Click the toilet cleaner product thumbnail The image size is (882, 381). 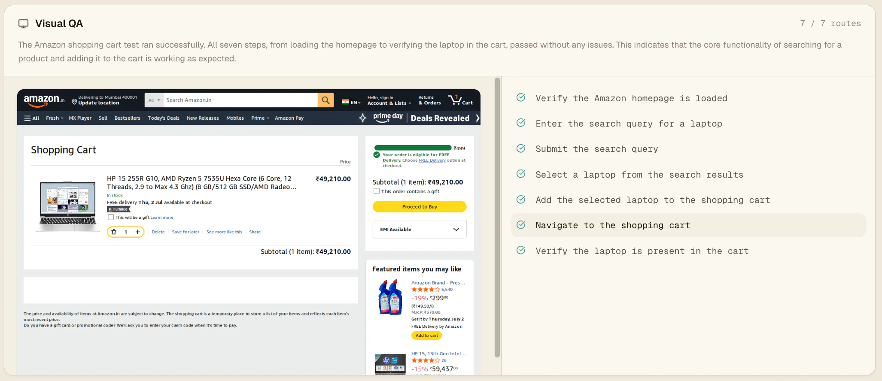point(389,297)
